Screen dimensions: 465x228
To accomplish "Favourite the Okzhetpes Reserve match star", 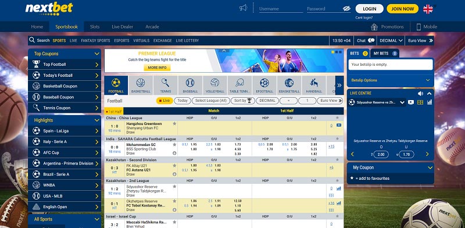I will point(174,201).
